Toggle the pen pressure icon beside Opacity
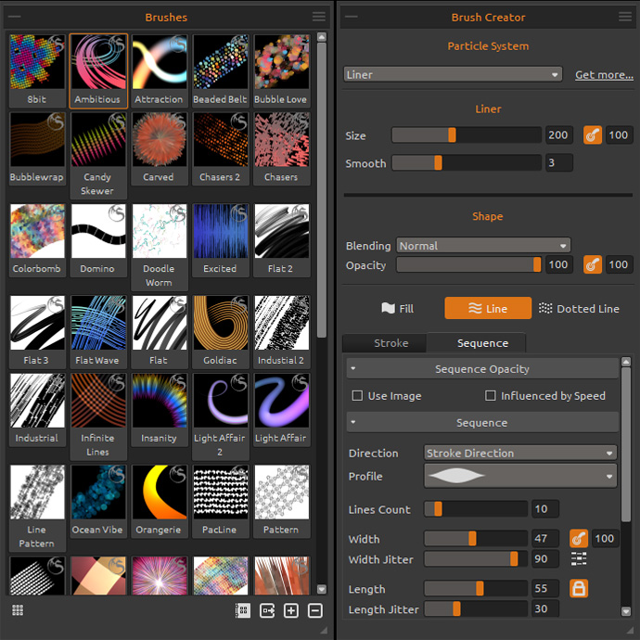Screen dimensions: 640x640 593,265
